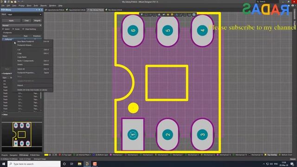Choose Delete All Grids And Guides in Library
The width and height of the screenshot is (297, 167).
pyautogui.click(x=32, y=90)
